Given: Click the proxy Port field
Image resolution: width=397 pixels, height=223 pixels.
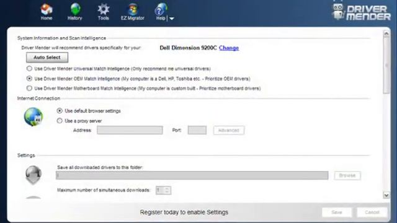Looking at the screenshot, I should pyautogui.click(x=197, y=130).
